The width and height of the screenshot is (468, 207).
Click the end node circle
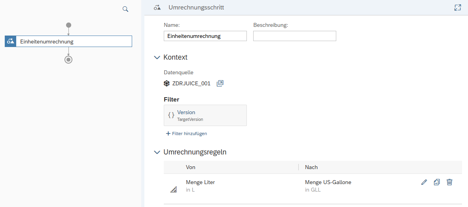pyautogui.click(x=69, y=60)
